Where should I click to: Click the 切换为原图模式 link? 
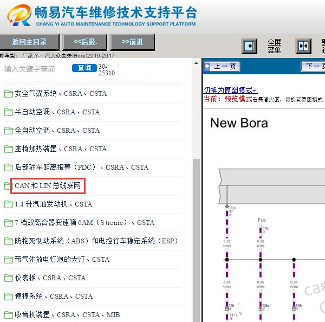tap(231, 90)
